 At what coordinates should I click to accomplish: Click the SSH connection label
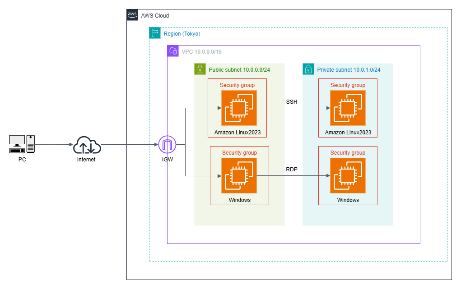292,102
